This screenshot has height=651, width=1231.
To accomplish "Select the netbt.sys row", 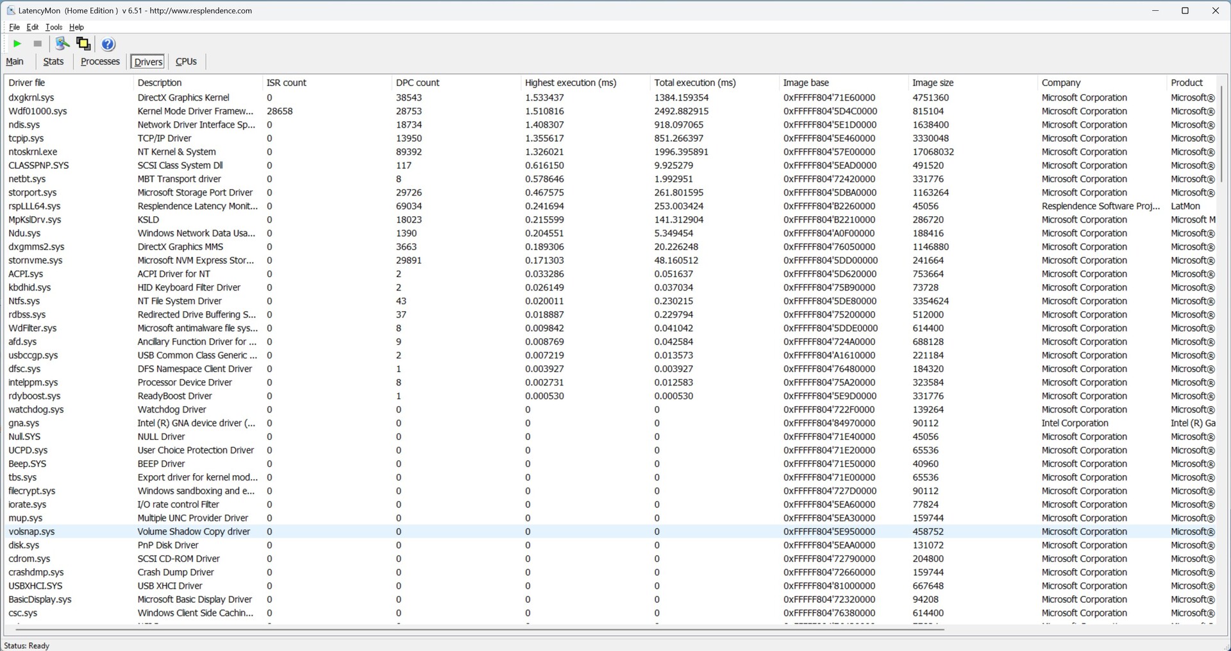I will pyautogui.click(x=611, y=179).
